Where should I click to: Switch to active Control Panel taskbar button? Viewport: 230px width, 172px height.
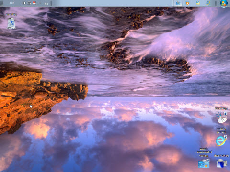[x=177, y=3]
